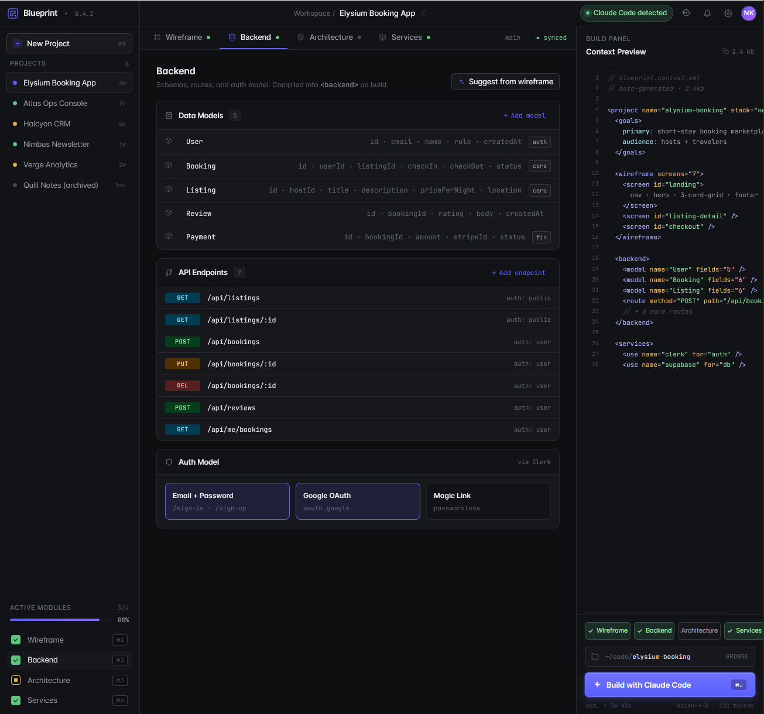Open the Services tab

tap(405, 37)
